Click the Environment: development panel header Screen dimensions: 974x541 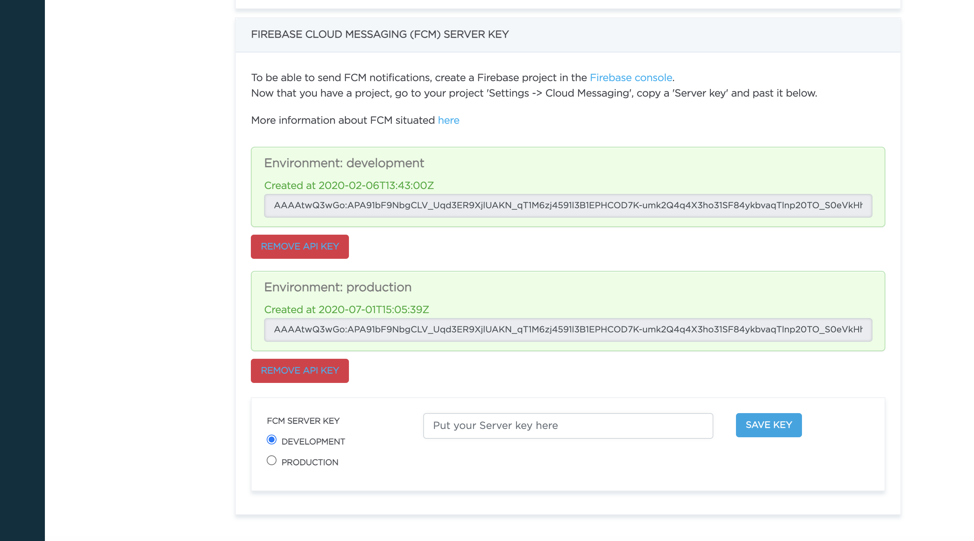[344, 163]
